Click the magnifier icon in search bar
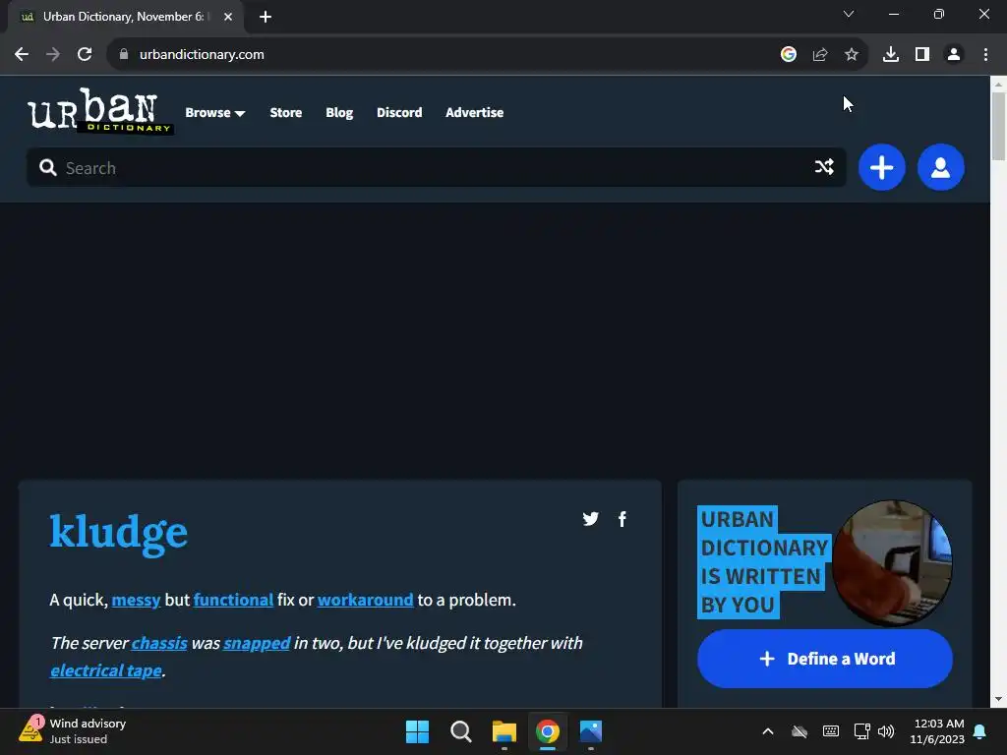This screenshot has width=1007, height=755. tap(47, 167)
